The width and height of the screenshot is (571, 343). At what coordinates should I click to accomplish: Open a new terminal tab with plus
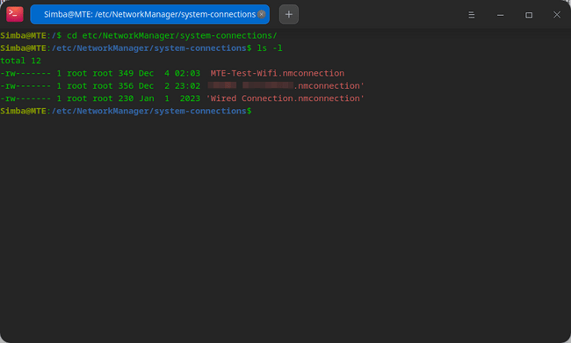(289, 14)
